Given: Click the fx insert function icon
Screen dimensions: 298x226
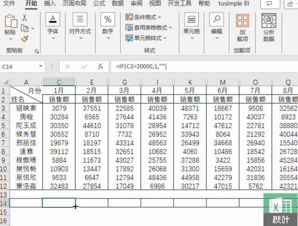Looking at the screenshot, I should [101, 67].
